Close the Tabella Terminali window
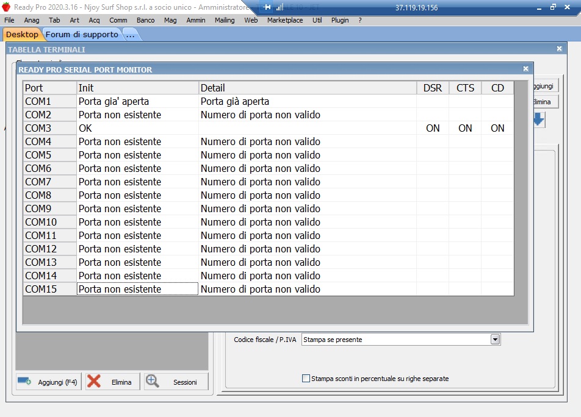The width and height of the screenshot is (581, 417). point(559,49)
